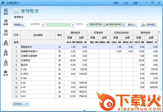Select the 立信账本进销存 row

(85, 56)
